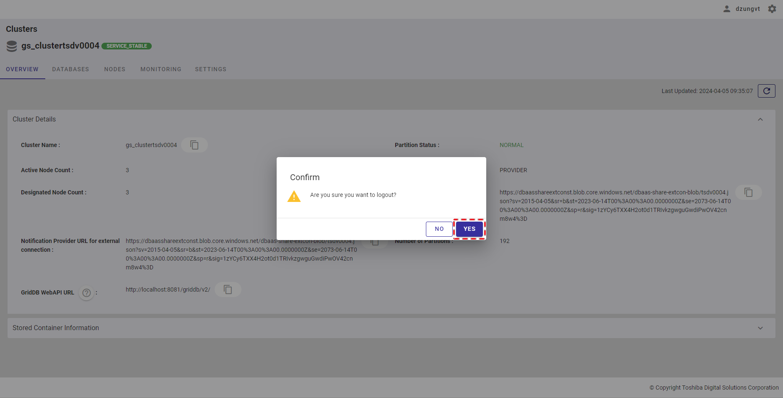The image size is (783, 398).
Task: Expand the Stored Container Information panel
Action: (760, 328)
